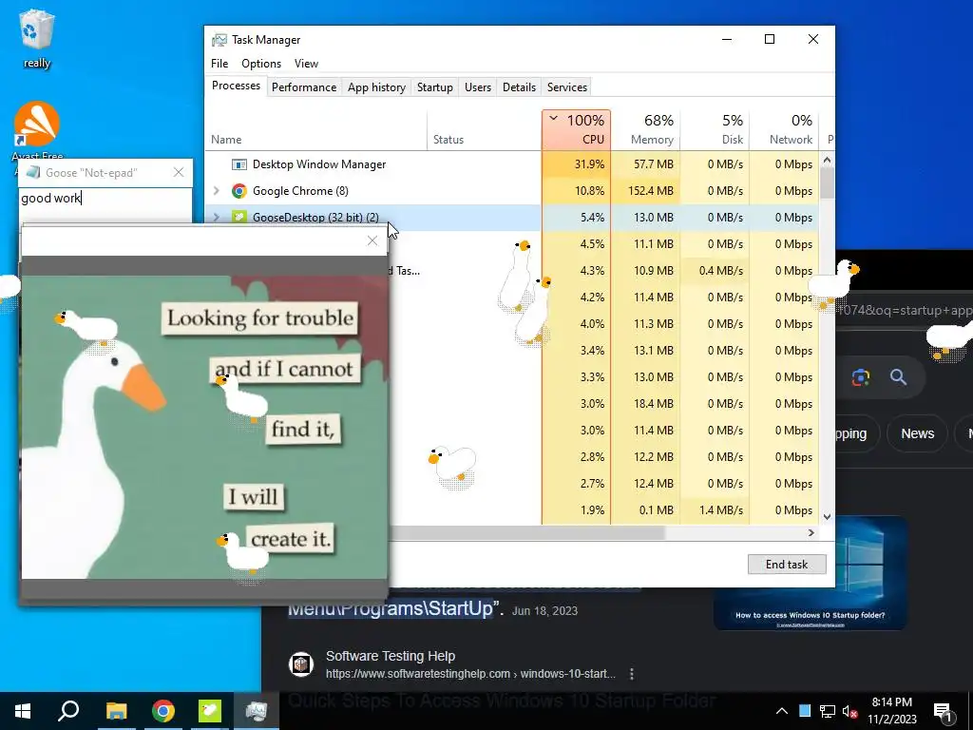Click the 152.4 MB memory cell

[x=645, y=190]
